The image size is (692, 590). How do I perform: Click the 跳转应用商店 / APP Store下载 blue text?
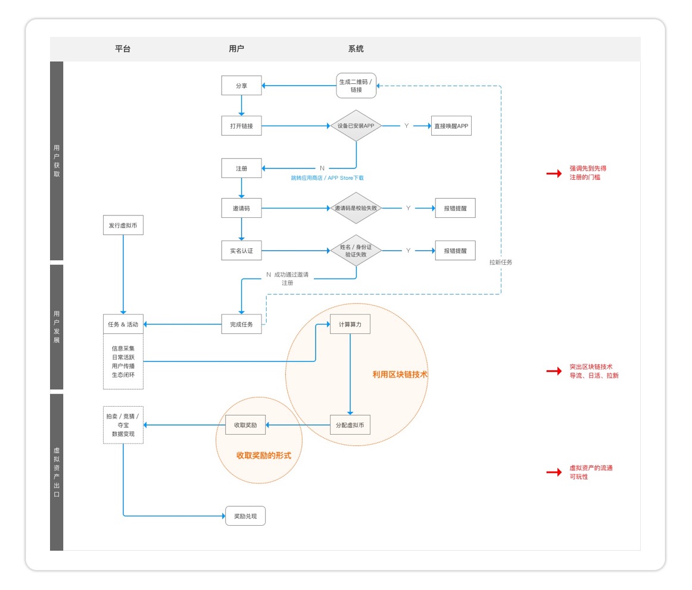pos(327,178)
